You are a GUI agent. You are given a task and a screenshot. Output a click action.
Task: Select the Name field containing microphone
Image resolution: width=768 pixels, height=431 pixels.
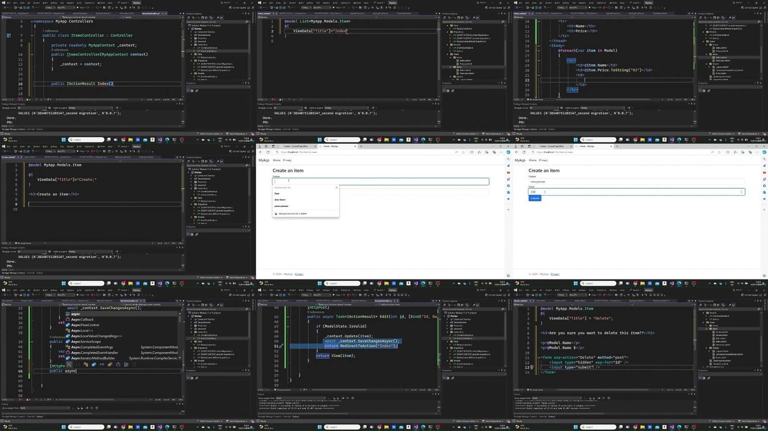coord(636,182)
